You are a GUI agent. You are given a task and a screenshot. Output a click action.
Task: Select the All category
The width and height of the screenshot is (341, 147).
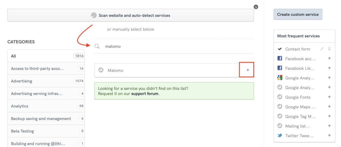point(46,56)
